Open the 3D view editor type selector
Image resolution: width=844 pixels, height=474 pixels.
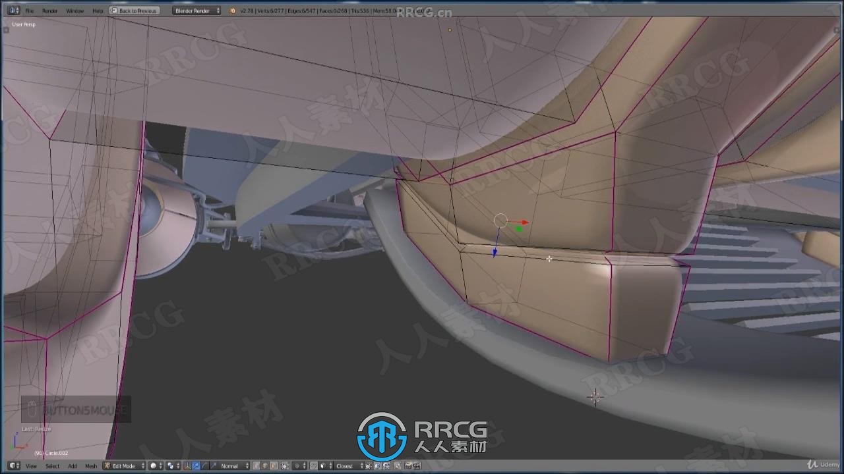pos(14,465)
